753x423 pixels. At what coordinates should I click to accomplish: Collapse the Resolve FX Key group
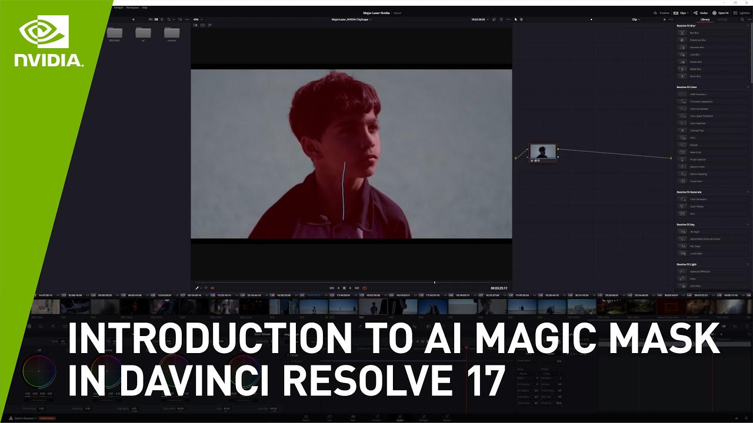coord(748,224)
